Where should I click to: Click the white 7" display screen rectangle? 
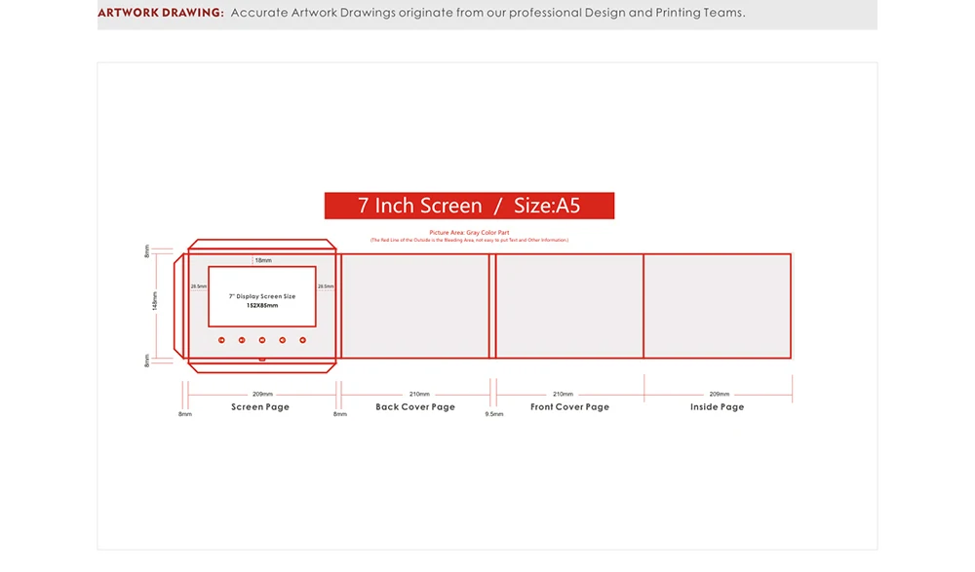point(262,296)
